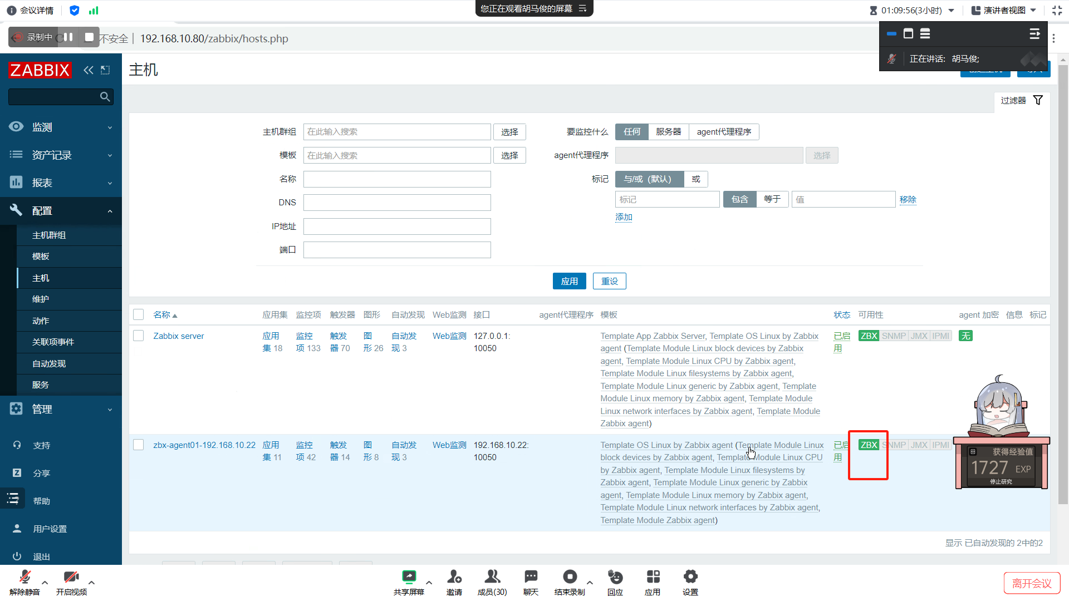Toggle sidebar compact mode with the square icon
Viewport: 1069px width, 601px height.
coord(105,70)
